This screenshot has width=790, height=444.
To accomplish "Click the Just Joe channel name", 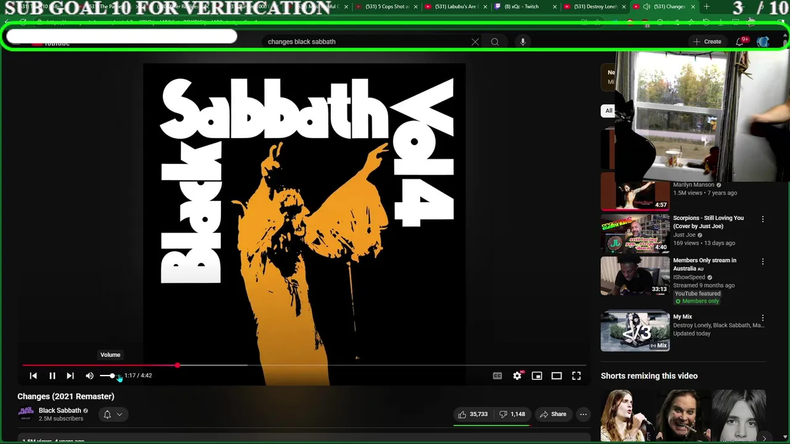I will (684, 235).
